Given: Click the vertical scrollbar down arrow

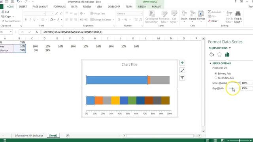Looking at the screenshot, I should tap(203, 131).
